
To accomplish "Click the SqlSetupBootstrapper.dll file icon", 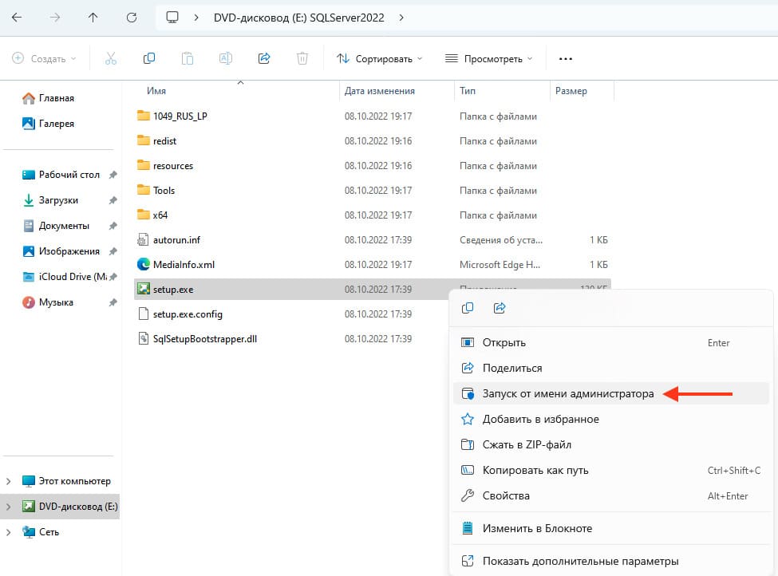I will click(x=143, y=339).
